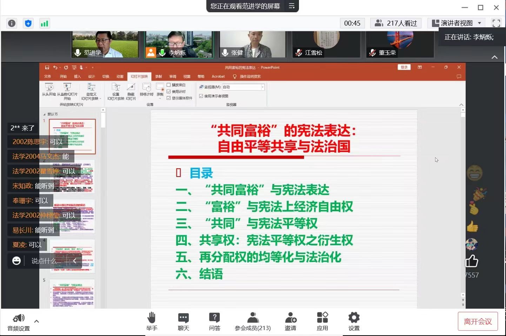This screenshot has height=336, width=506.
Task: Click the 离开会议 leave meeting button
Action: (x=478, y=321)
